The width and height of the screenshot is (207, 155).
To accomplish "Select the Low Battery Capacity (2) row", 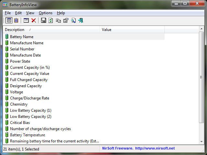I will 84,117.
